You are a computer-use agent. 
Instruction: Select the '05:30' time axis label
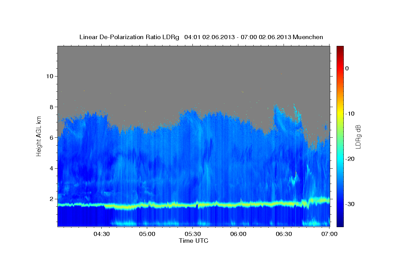[x=192, y=234]
